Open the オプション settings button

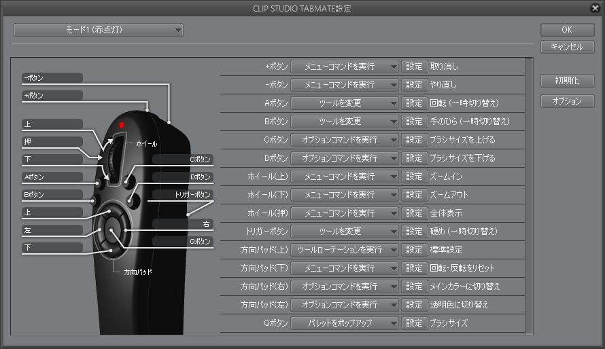point(567,101)
